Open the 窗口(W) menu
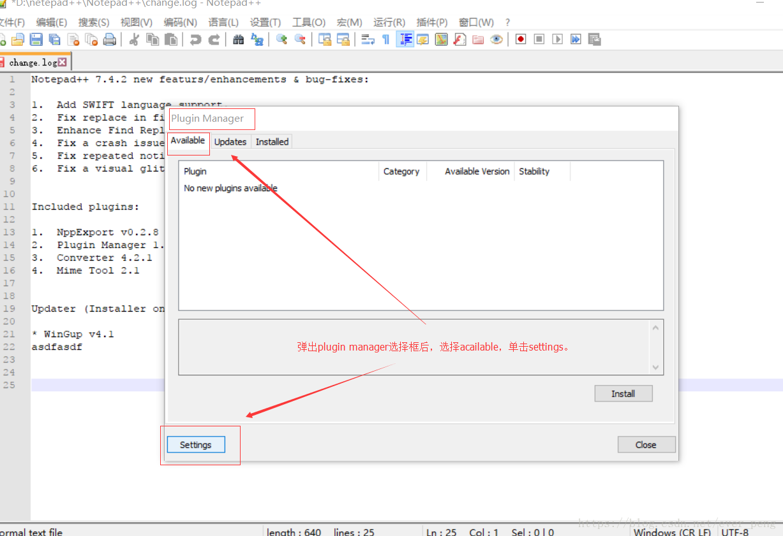The height and width of the screenshot is (536, 783). pyautogui.click(x=476, y=22)
